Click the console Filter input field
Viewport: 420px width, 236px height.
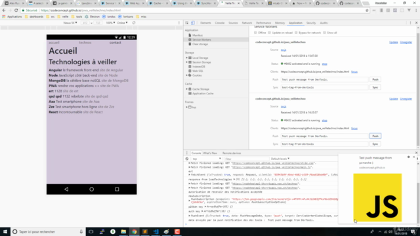coord(246,159)
